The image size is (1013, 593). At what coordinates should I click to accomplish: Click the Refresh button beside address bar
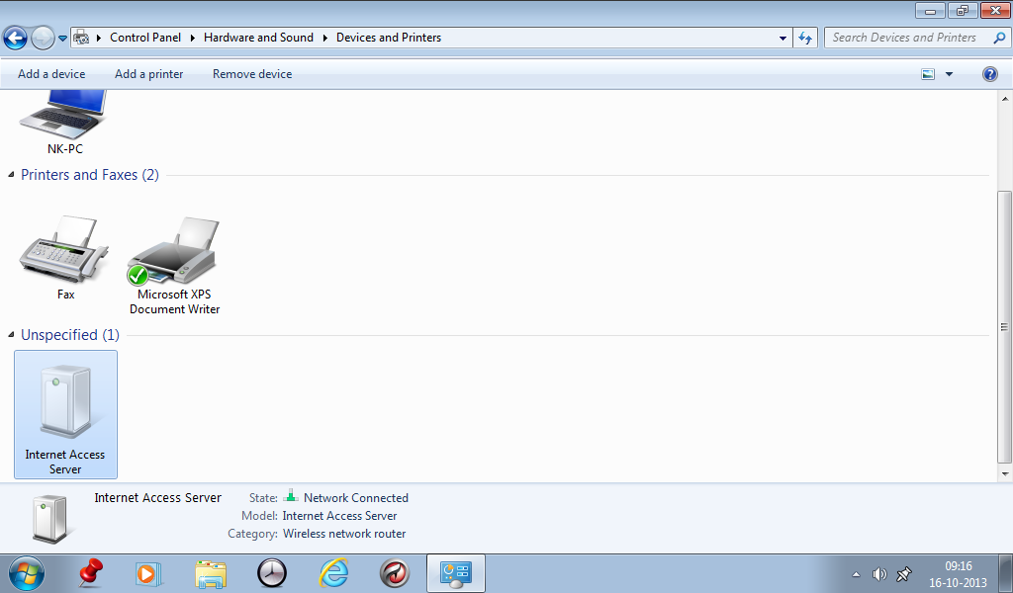pyautogui.click(x=805, y=38)
